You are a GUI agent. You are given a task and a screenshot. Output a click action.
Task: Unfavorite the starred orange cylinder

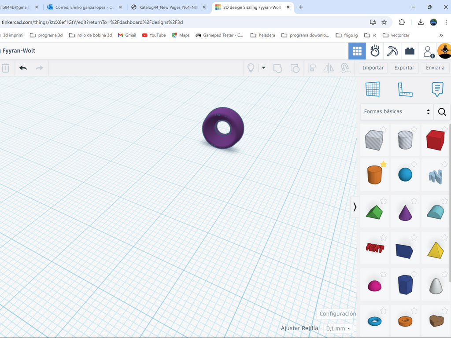383,164
